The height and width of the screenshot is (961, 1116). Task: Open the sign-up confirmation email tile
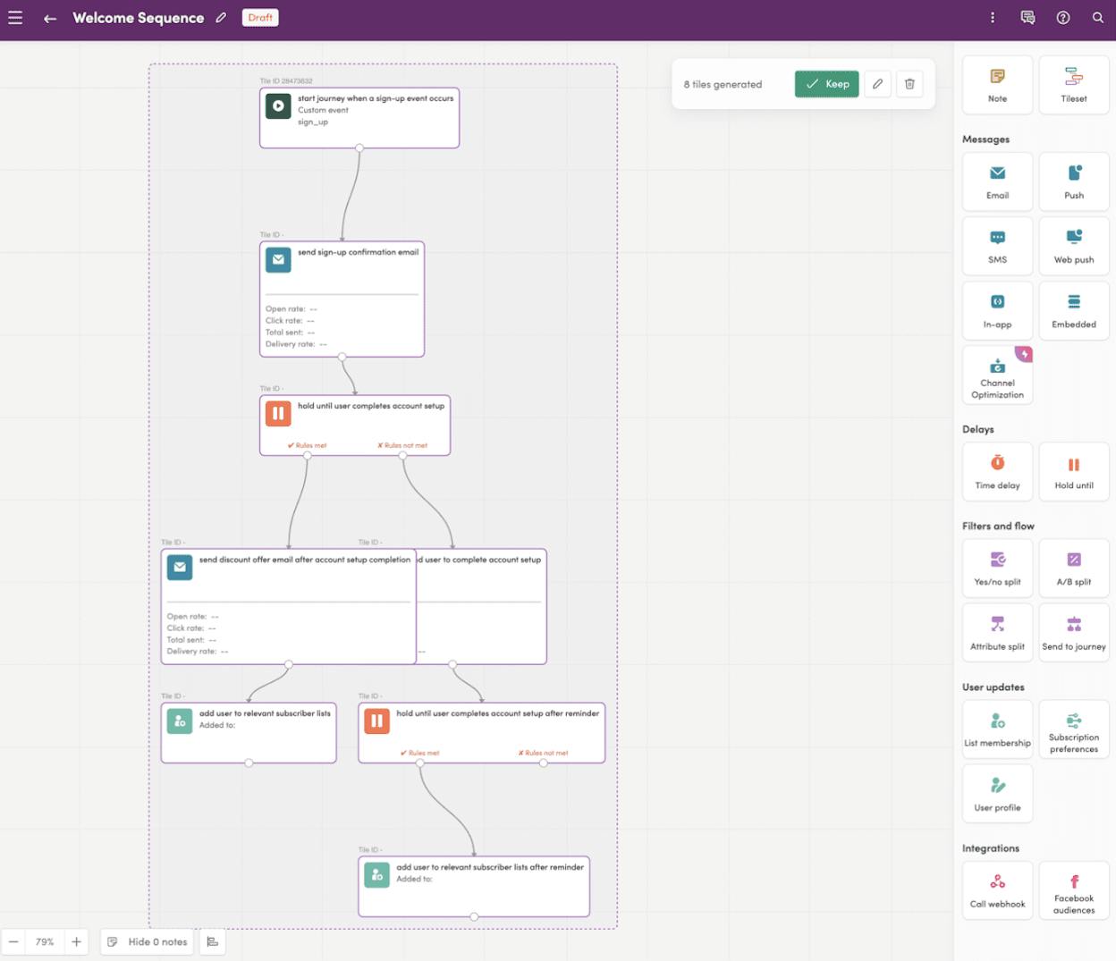click(342, 299)
